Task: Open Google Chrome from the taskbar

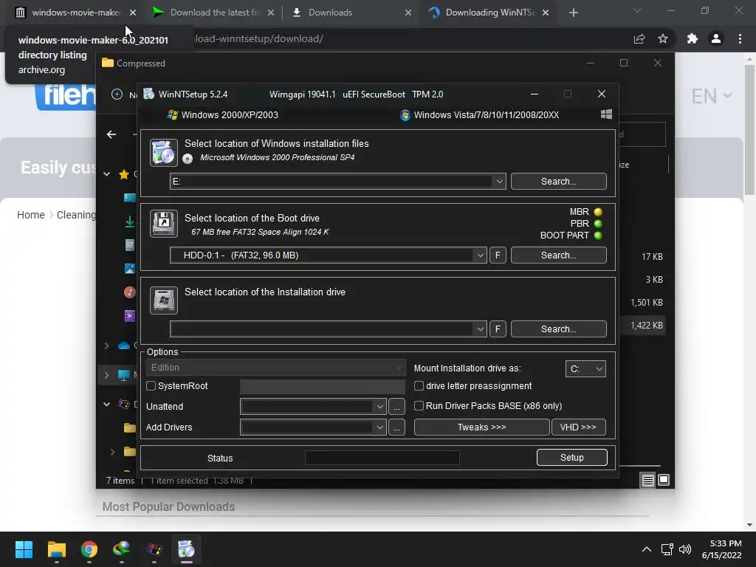Action: 89,549
